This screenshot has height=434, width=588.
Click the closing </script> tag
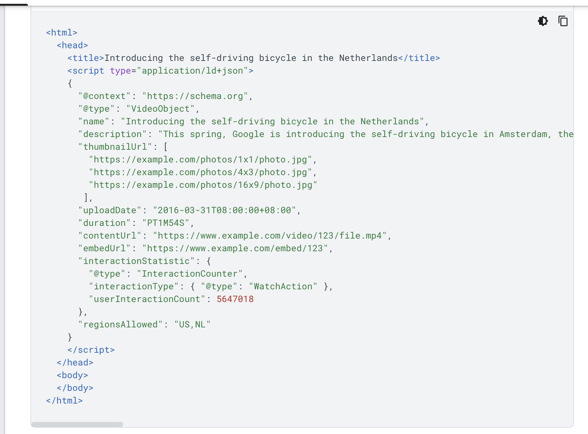pos(91,350)
